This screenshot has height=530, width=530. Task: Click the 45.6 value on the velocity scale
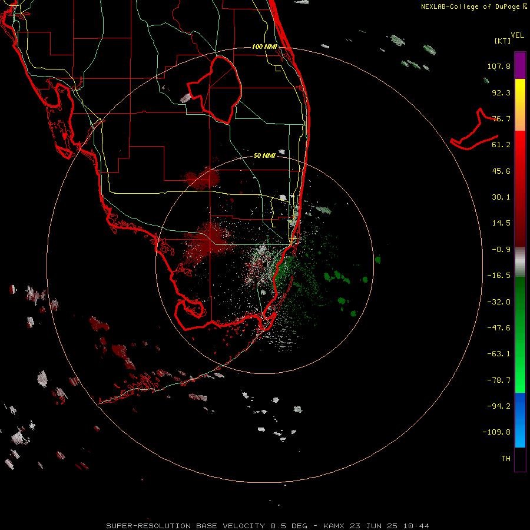[501, 171]
